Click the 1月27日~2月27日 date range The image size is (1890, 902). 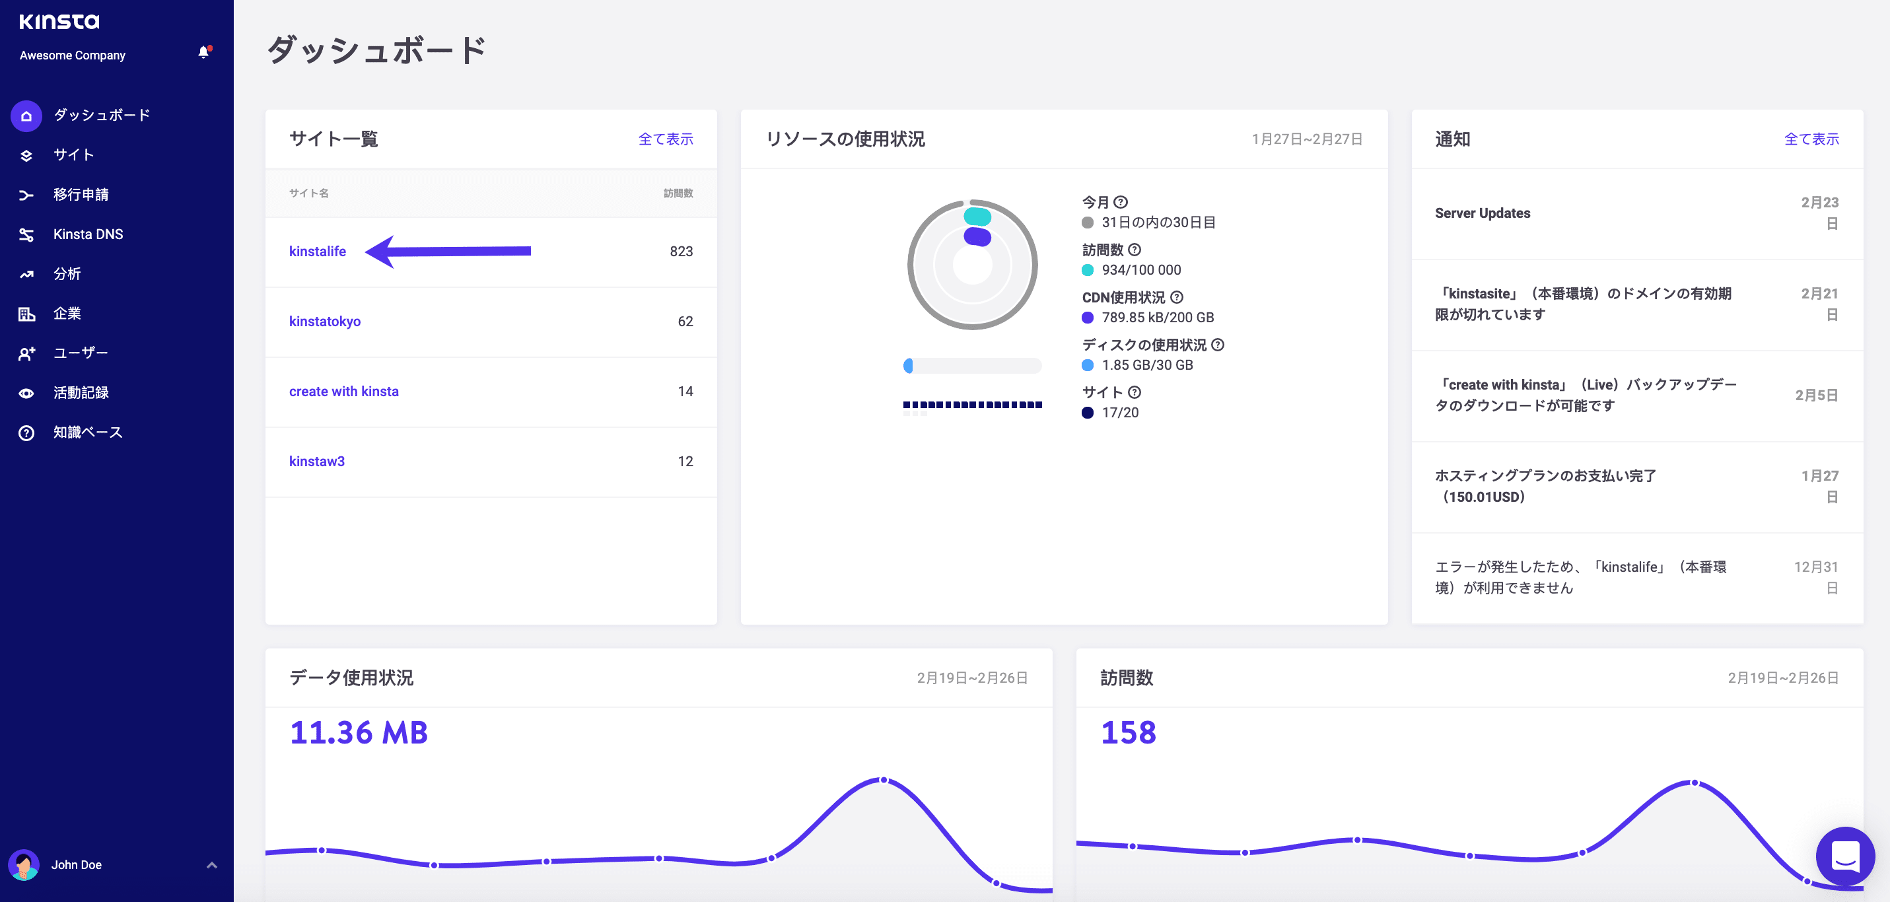click(x=1307, y=139)
